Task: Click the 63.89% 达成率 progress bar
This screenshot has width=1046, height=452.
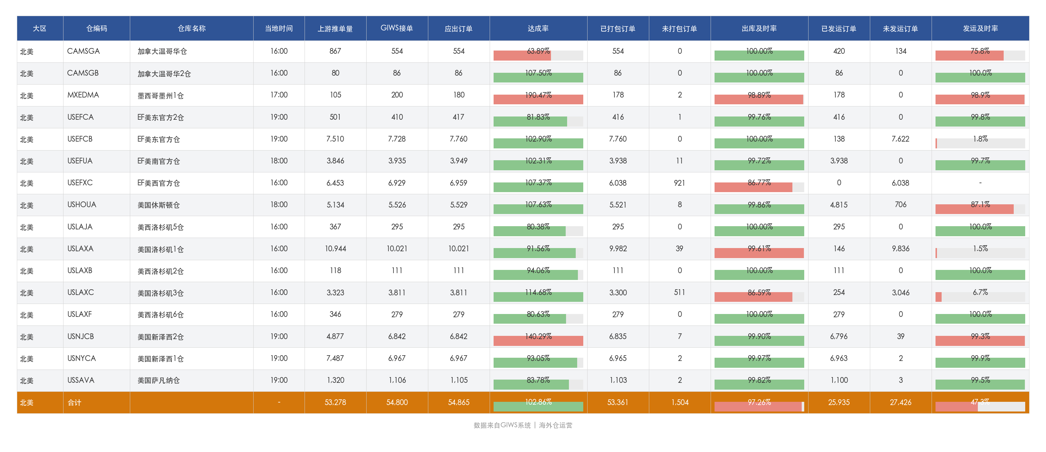Action: 538,56
